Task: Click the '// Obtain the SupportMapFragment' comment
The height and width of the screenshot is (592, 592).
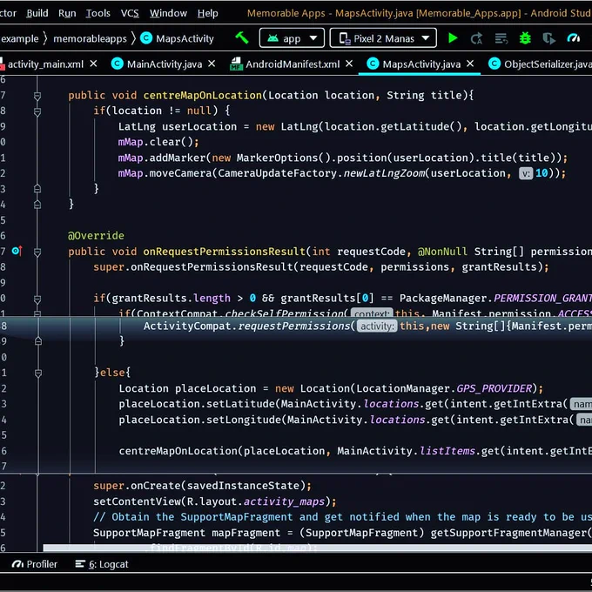Action: 342,517
